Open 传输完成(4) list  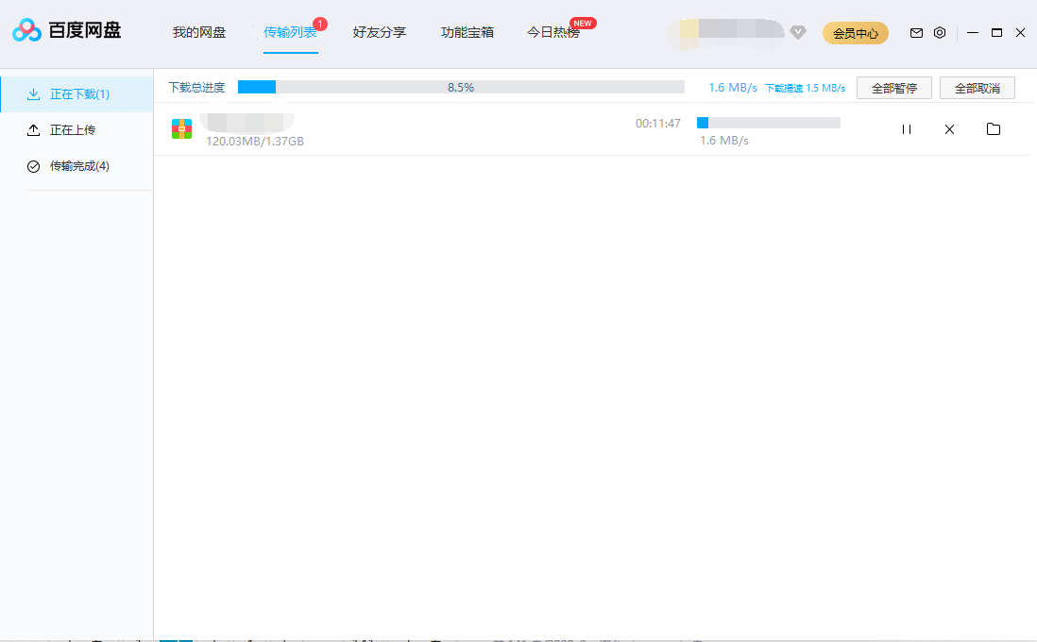79,166
